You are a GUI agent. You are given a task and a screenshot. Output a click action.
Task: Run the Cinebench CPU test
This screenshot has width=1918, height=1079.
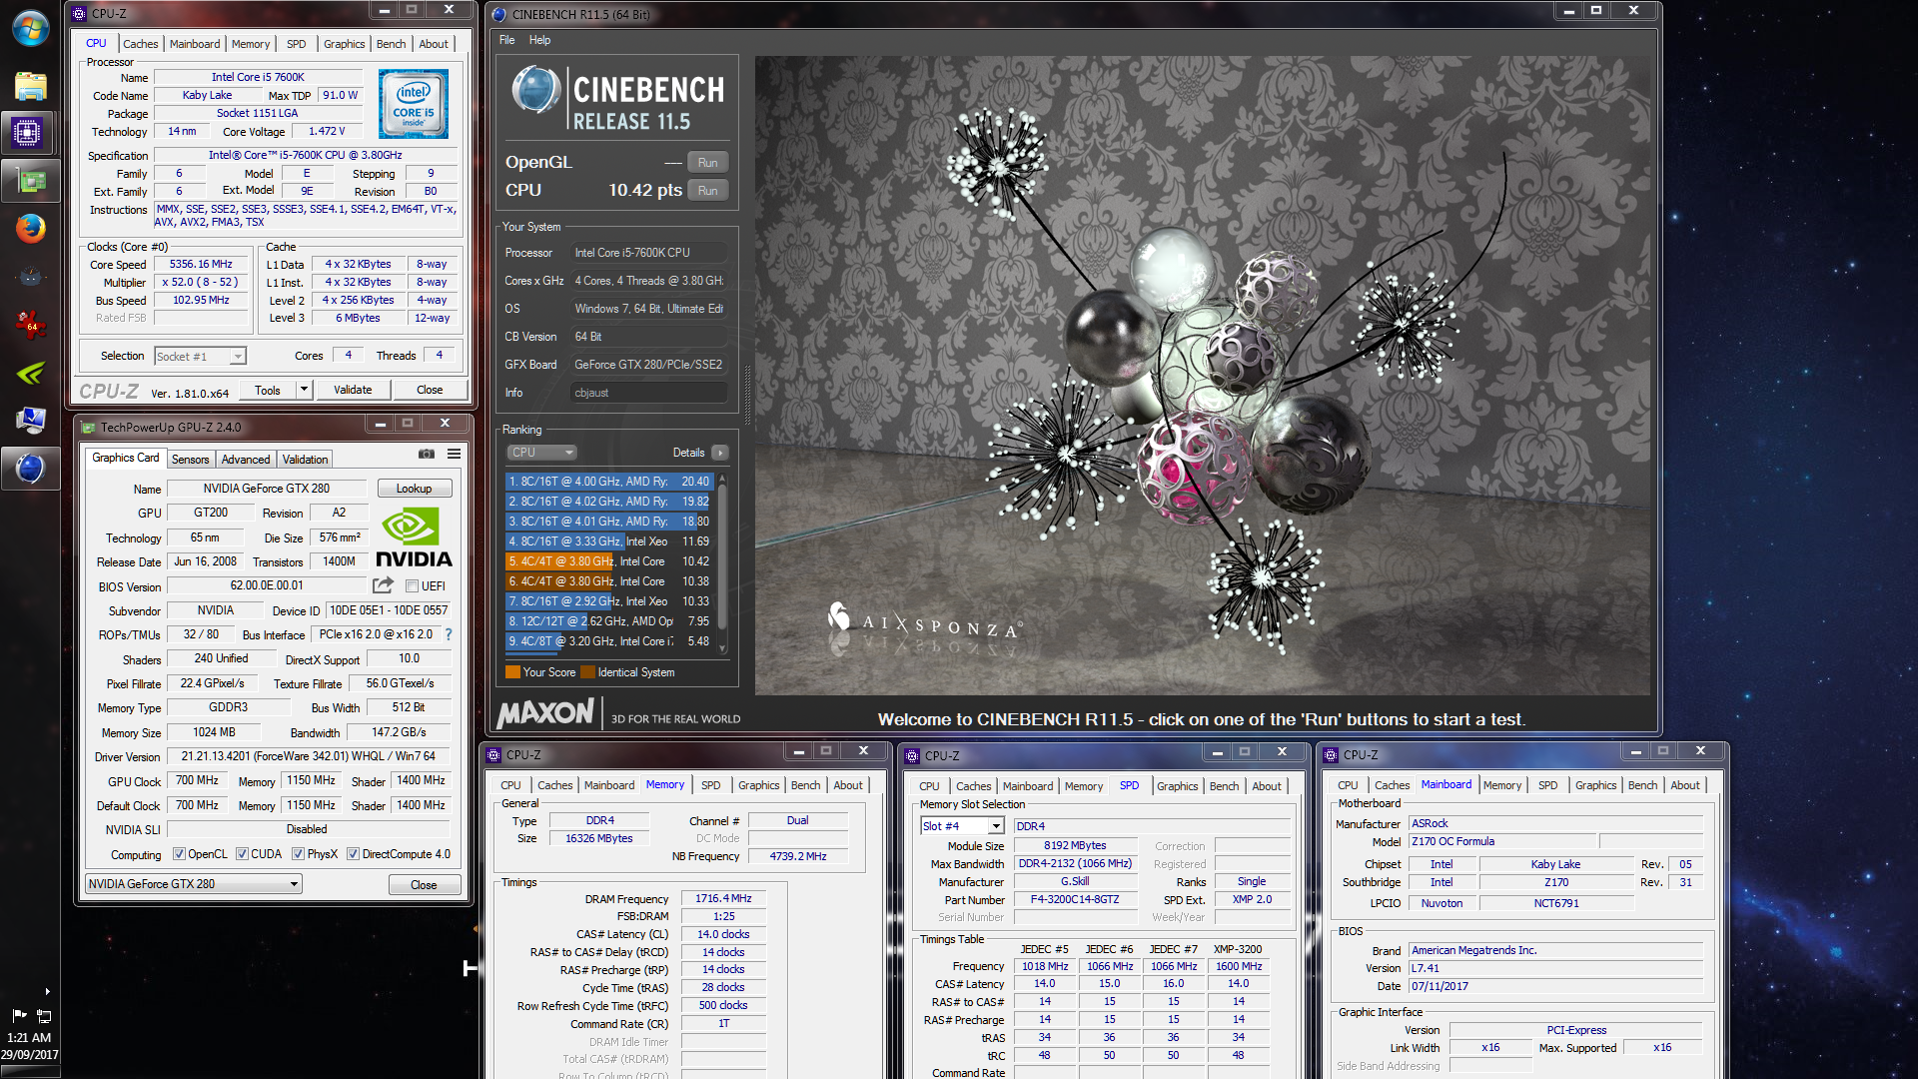(707, 191)
